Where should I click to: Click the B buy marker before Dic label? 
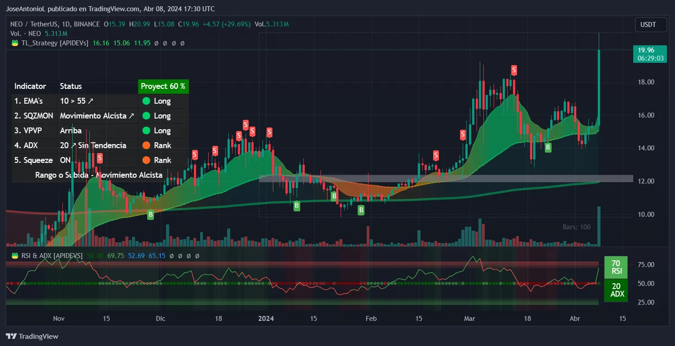point(151,215)
